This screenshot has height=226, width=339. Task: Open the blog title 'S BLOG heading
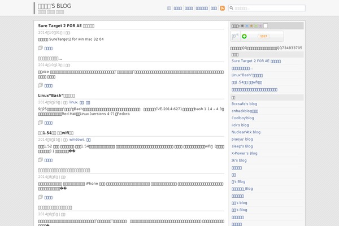coord(54,6)
